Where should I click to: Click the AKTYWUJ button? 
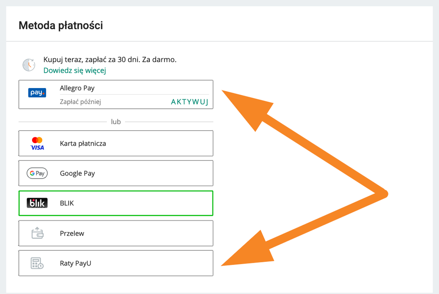[189, 102]
